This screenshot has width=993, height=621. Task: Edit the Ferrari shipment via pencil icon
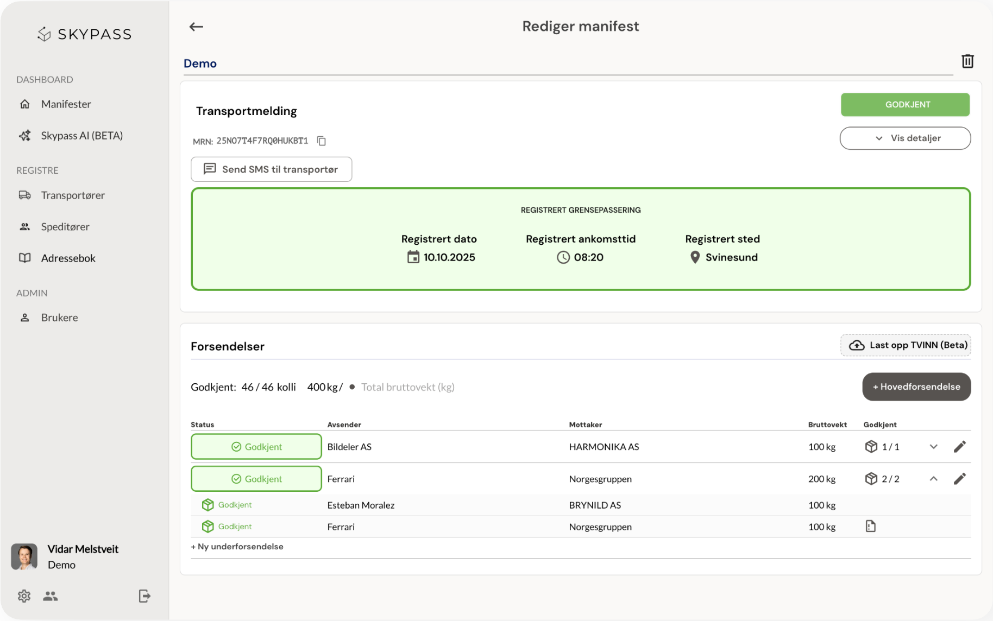click(x=960, y=479)
